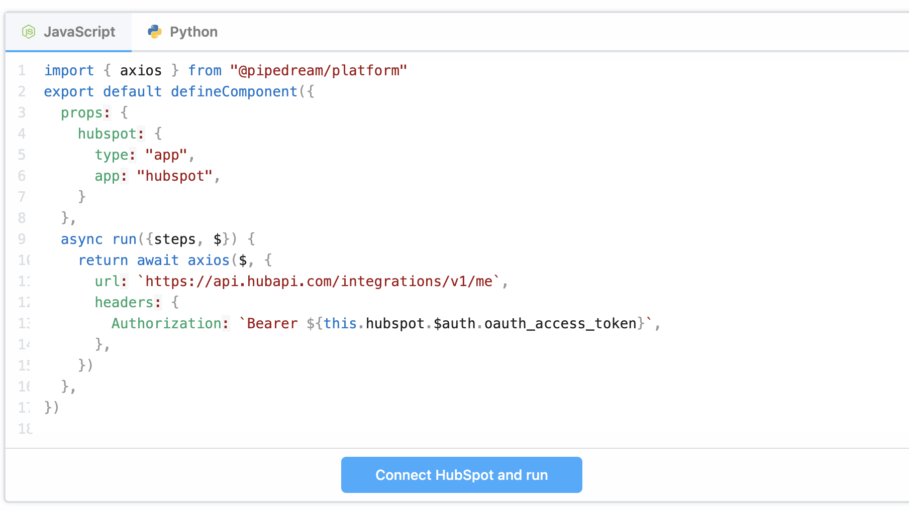Viewport: 909px width, 511px height.
Task: Click the props key on line 3
Action: tap(82, 113)
